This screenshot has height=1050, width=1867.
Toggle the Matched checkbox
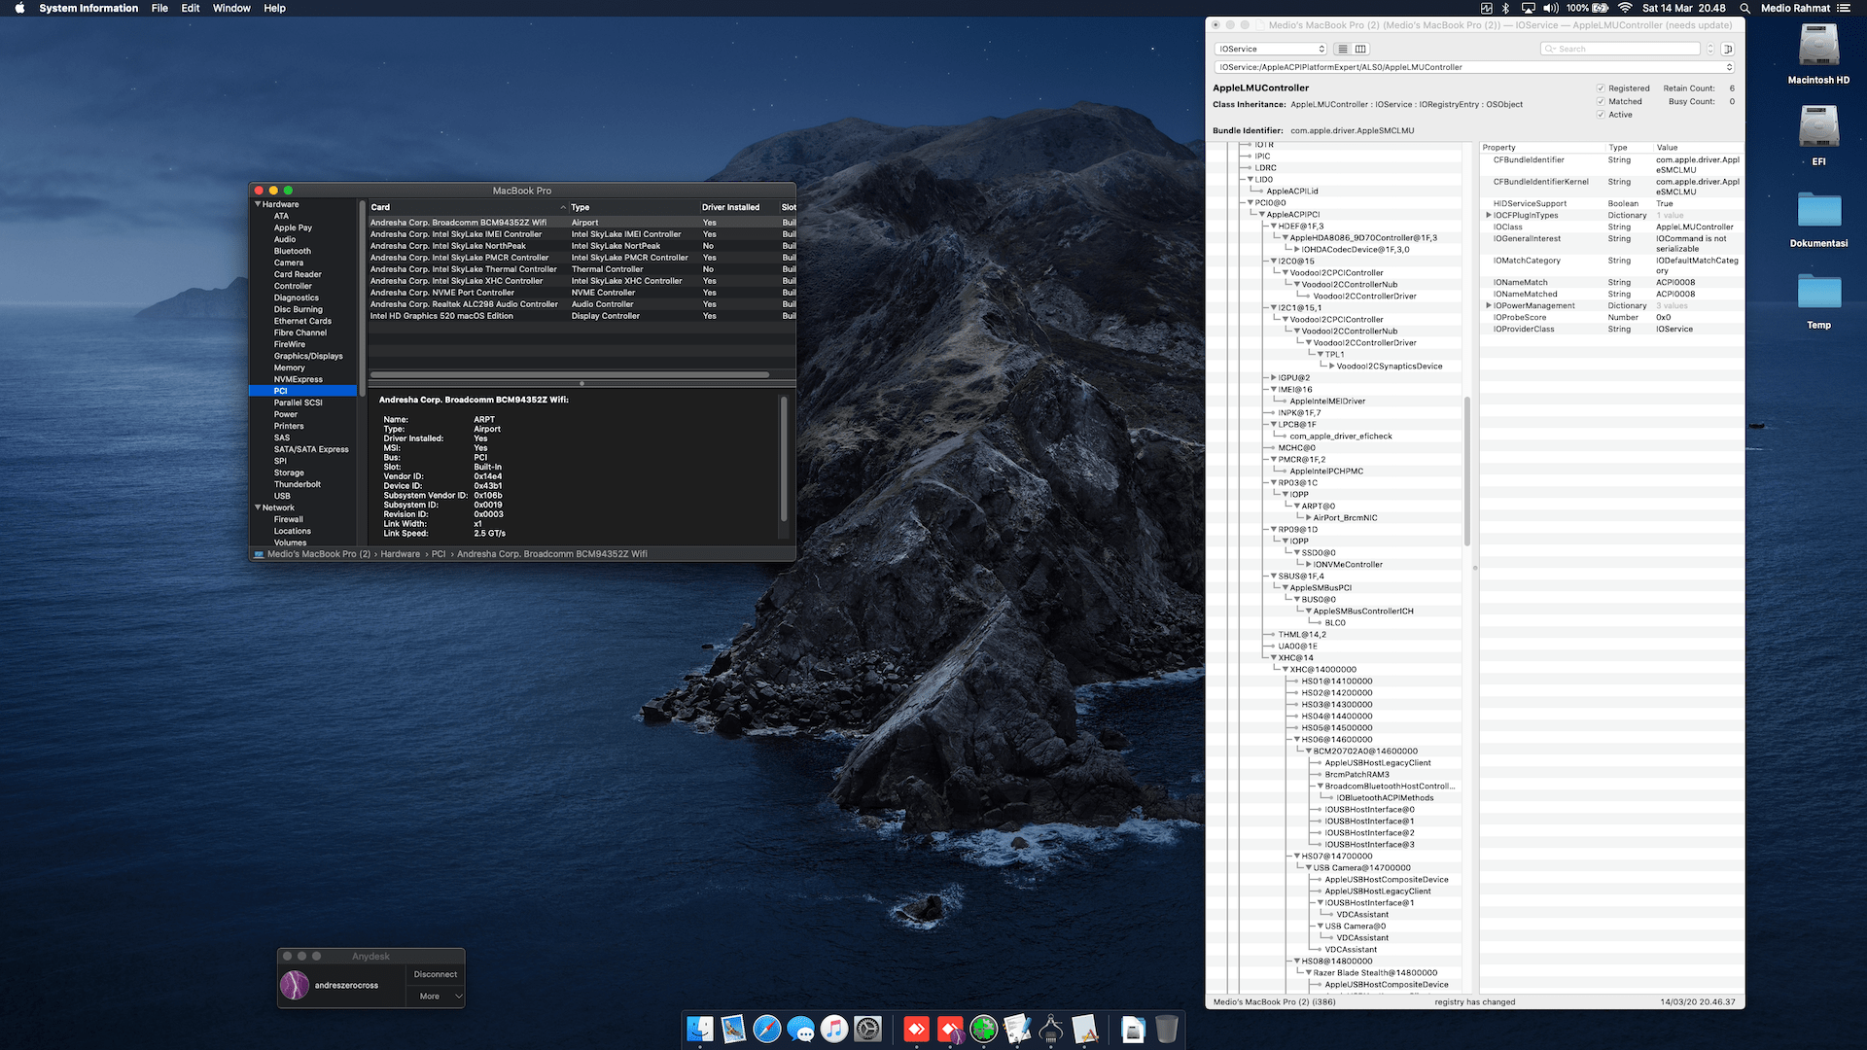click(1601, 101)
